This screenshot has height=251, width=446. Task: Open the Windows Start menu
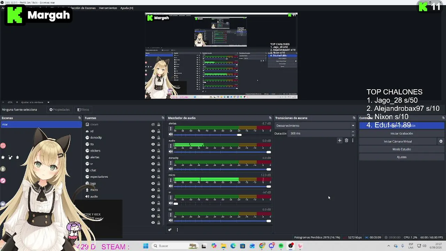pos(146,246)
